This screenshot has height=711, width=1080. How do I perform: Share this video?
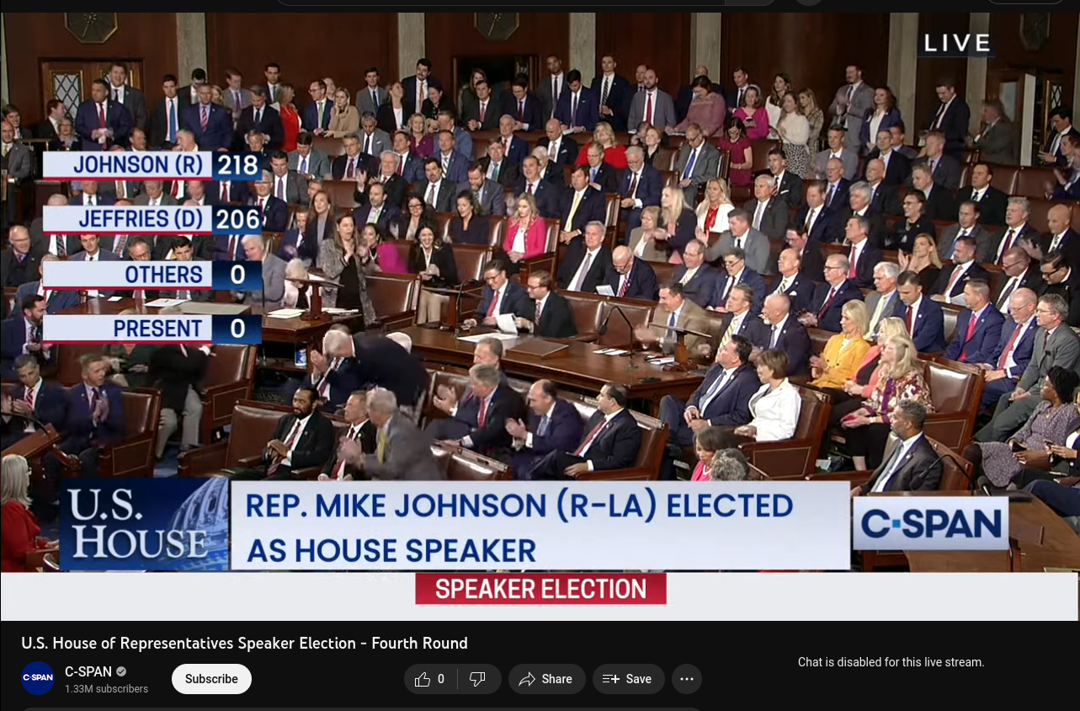tap(546, 679)
